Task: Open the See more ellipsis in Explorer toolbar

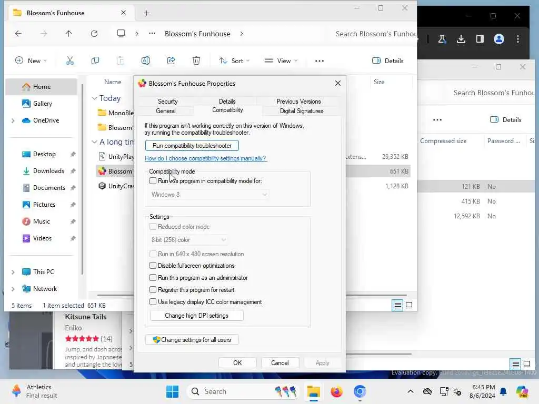Action: [320, 61]
